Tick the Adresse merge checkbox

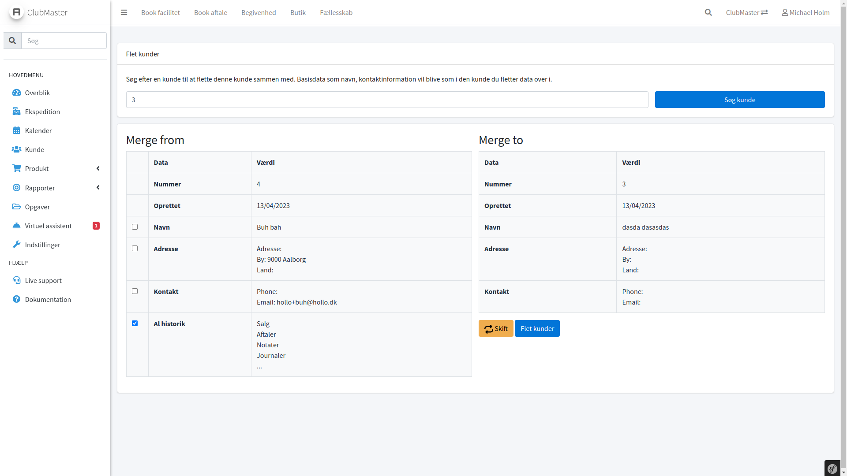135,249
